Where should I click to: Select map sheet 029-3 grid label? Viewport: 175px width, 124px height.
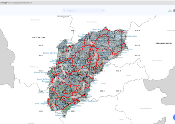[x=73, y=30]
